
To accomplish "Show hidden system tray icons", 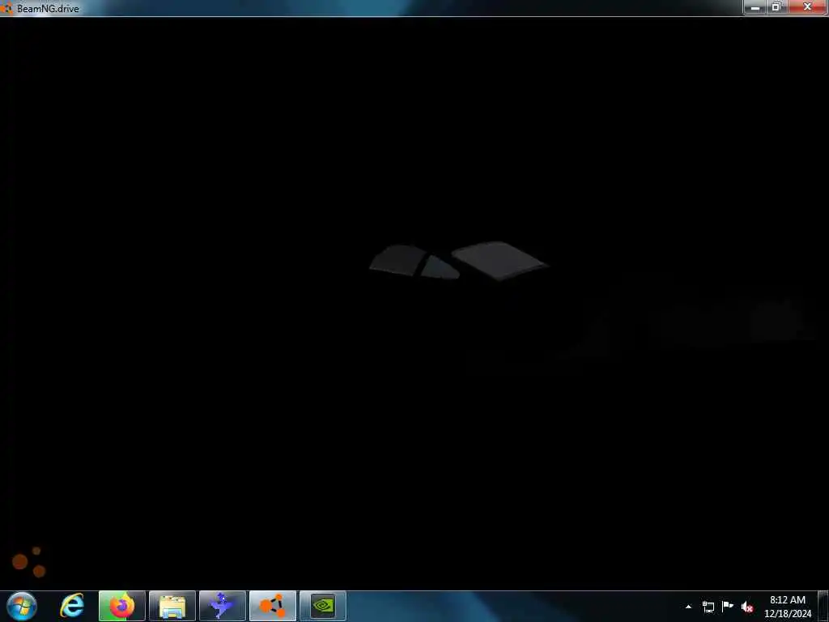I will tap(688, 607).
